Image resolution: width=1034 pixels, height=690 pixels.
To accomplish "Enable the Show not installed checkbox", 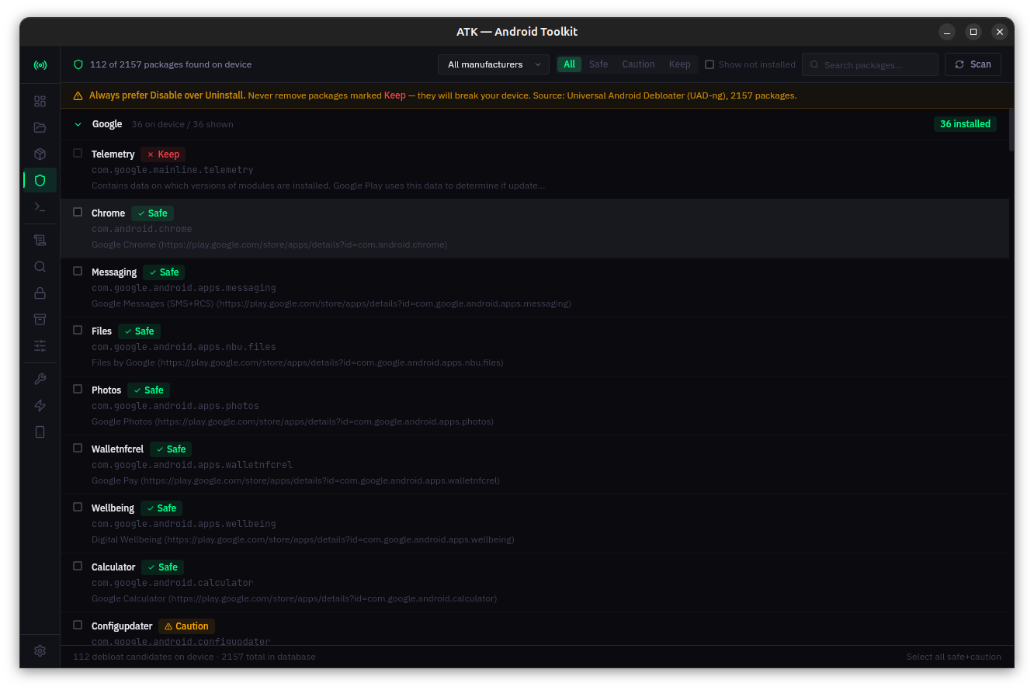I will (x=710, y=64).
